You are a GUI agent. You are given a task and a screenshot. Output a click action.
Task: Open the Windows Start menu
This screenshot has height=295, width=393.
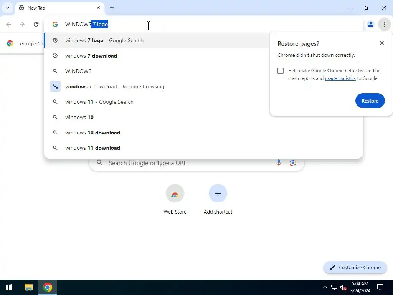click(9, 287)
